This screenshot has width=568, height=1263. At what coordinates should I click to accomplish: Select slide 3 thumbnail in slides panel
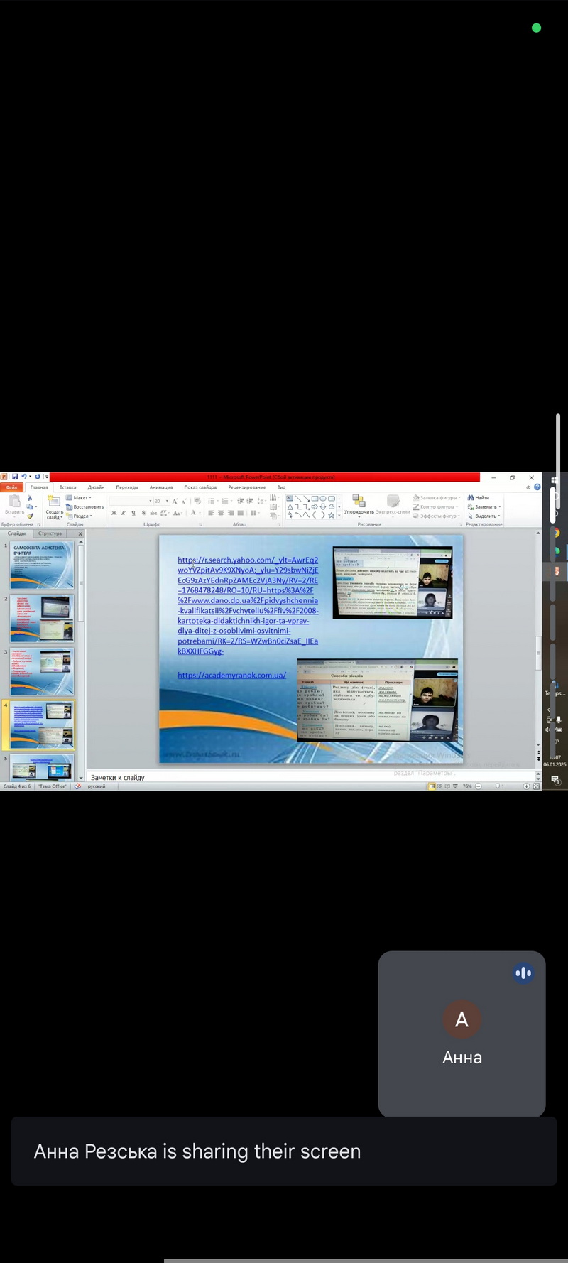42,671
